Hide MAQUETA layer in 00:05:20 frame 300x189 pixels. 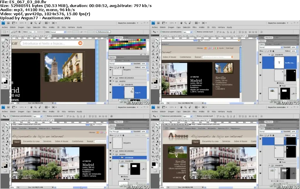(110, 143)
